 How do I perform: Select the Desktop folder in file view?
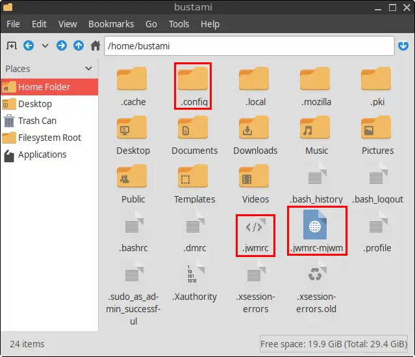coord(132,127)
